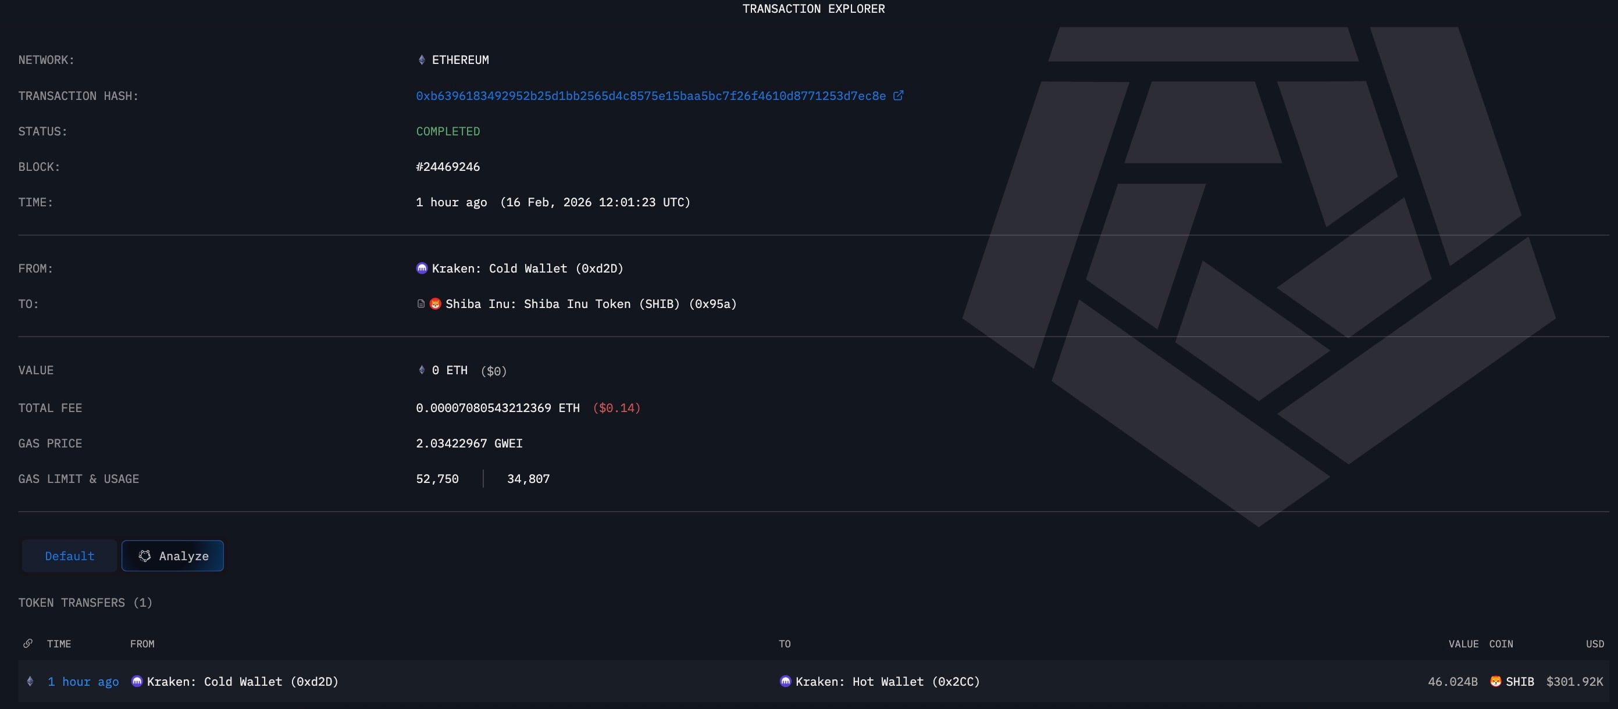Click Kraken logo icon in FROM field
This screenshot has width=1618, height=709.
click(422, 268)
